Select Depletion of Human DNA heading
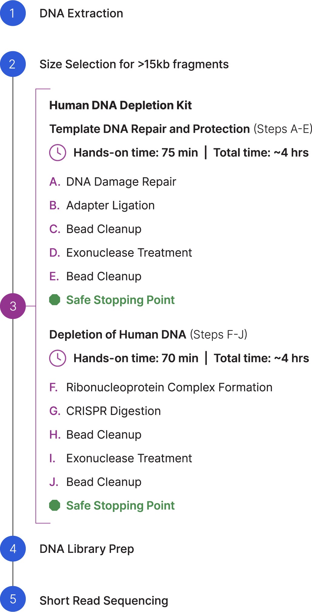 pyautogui.click(x=118, y=335)
